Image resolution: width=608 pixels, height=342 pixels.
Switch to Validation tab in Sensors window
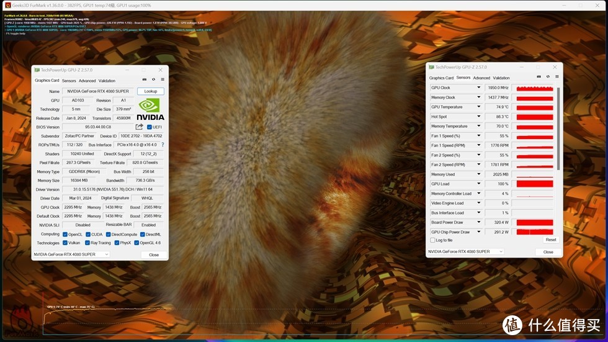(x=501, y=78)
